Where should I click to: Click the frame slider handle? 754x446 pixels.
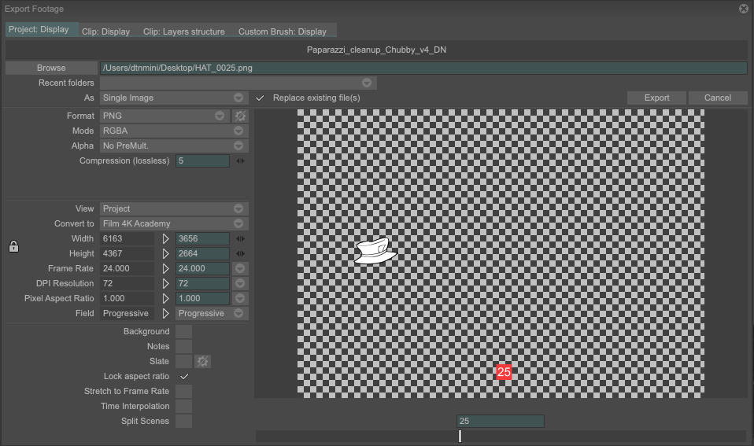pyautogui.click(x=460, y=436)
